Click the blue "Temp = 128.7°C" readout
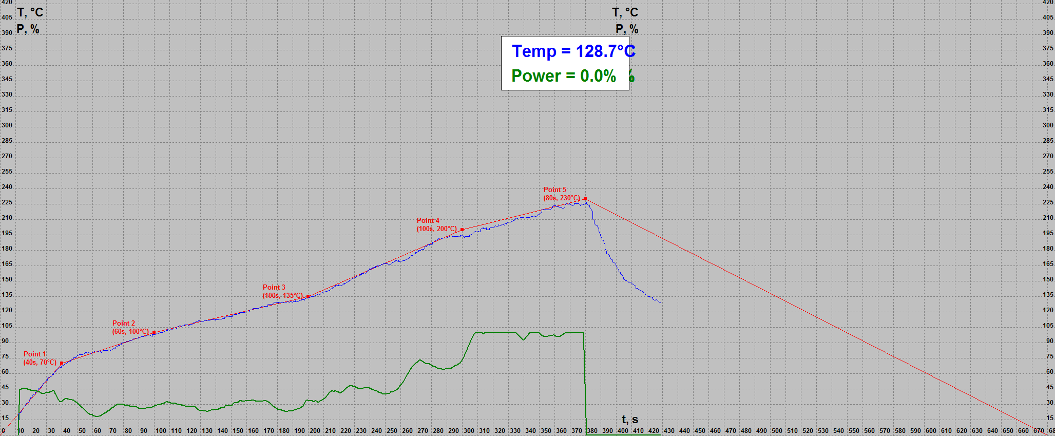 [x=573, y=51]
